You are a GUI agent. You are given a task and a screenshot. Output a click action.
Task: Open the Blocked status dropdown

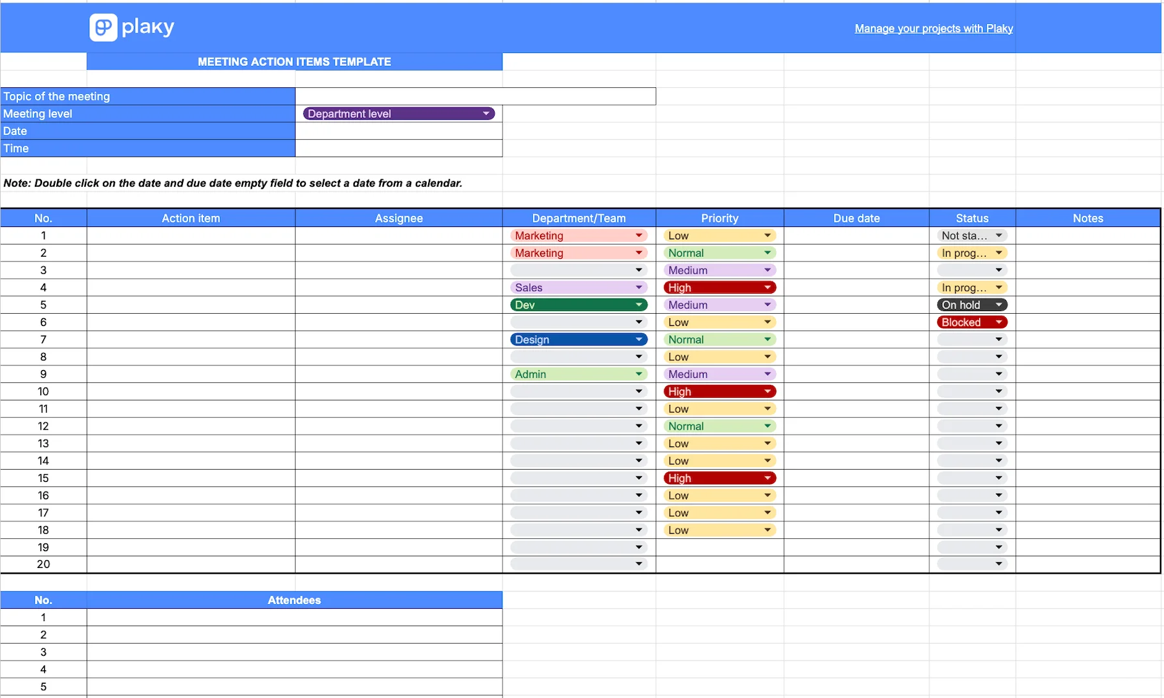[972, 322]
